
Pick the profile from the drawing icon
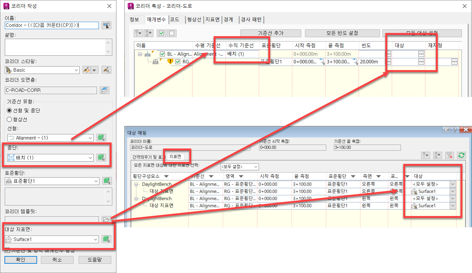click(x=101, y=157)
